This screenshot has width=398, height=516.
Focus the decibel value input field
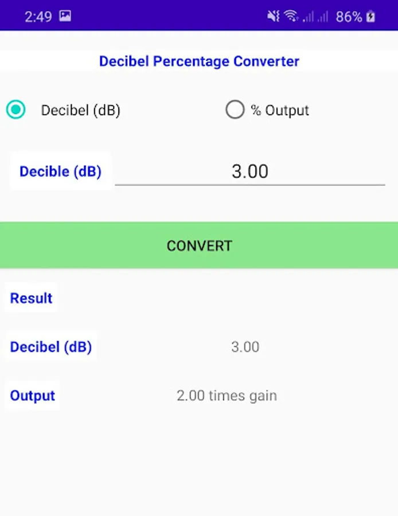249,171
